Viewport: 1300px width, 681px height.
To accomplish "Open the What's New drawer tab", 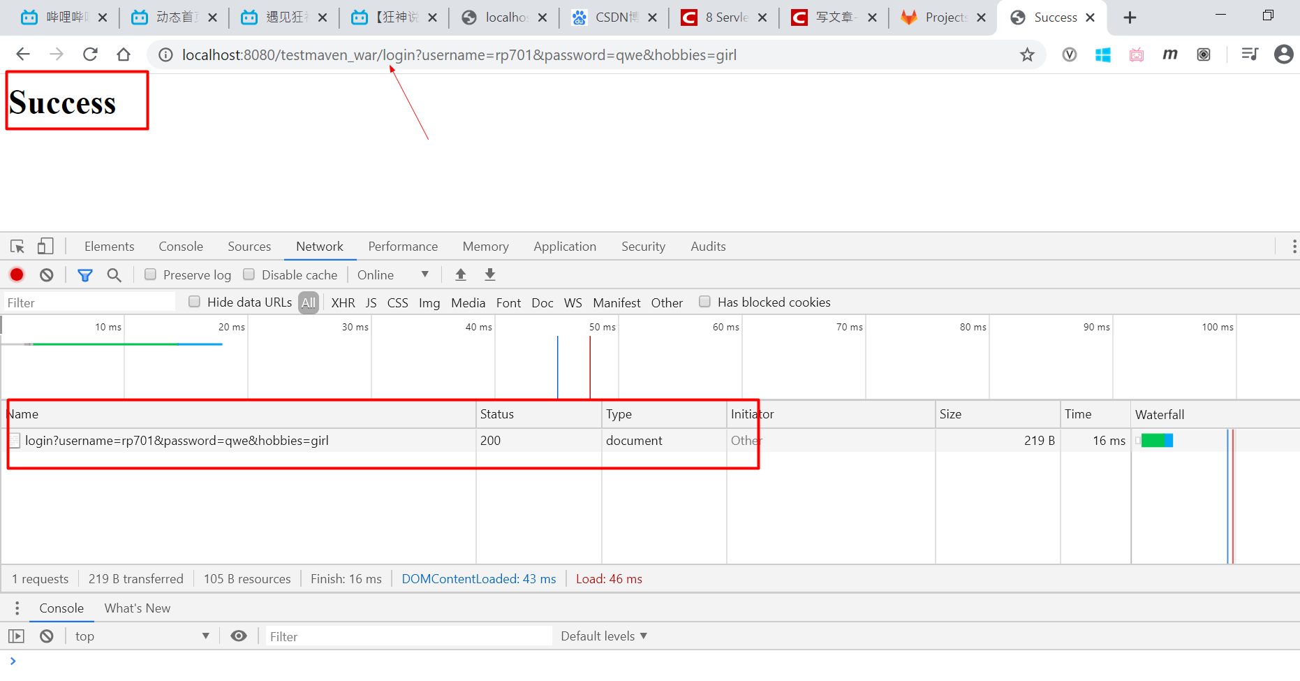I will coord(137,608).
